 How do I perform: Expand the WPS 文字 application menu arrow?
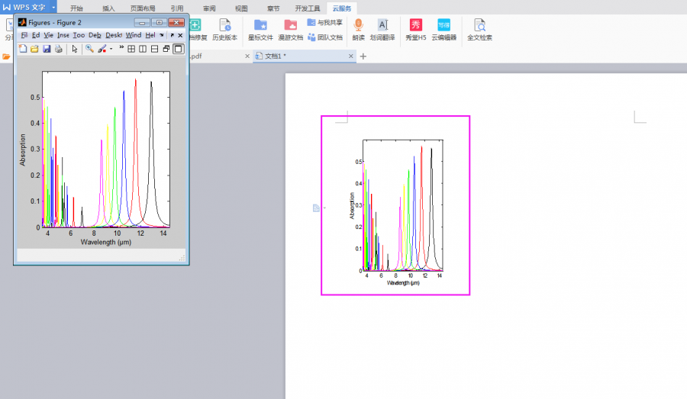[53, 8]
